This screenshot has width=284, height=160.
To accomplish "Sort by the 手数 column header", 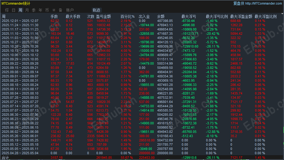I will pyautogui.click(x=54, y=16).
